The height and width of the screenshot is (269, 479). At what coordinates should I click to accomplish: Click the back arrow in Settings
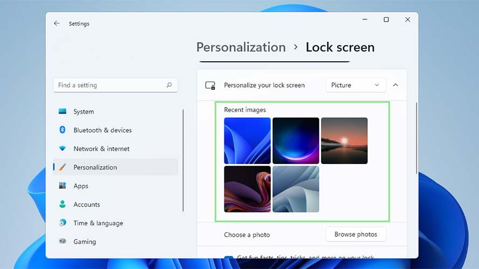57,23
